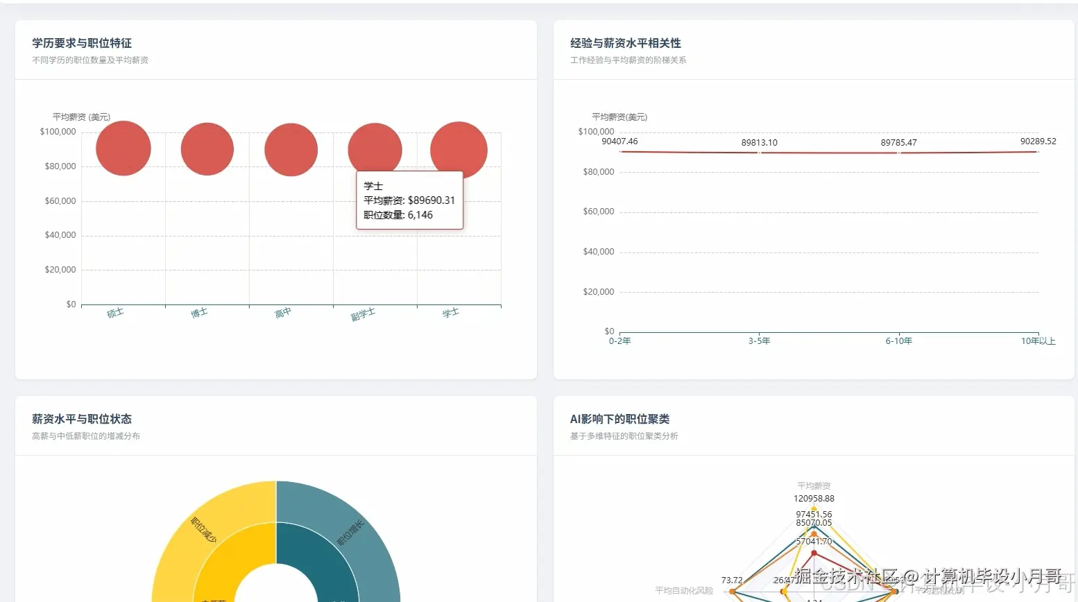Click the 工作经验与平均薪资的阶梯关系 subtitle
This screenshot has width=1078, height=602.
point(628,60)
